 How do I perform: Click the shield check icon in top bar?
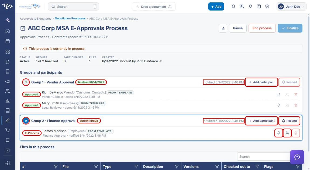pyautogui.click(x=267, y=6)
